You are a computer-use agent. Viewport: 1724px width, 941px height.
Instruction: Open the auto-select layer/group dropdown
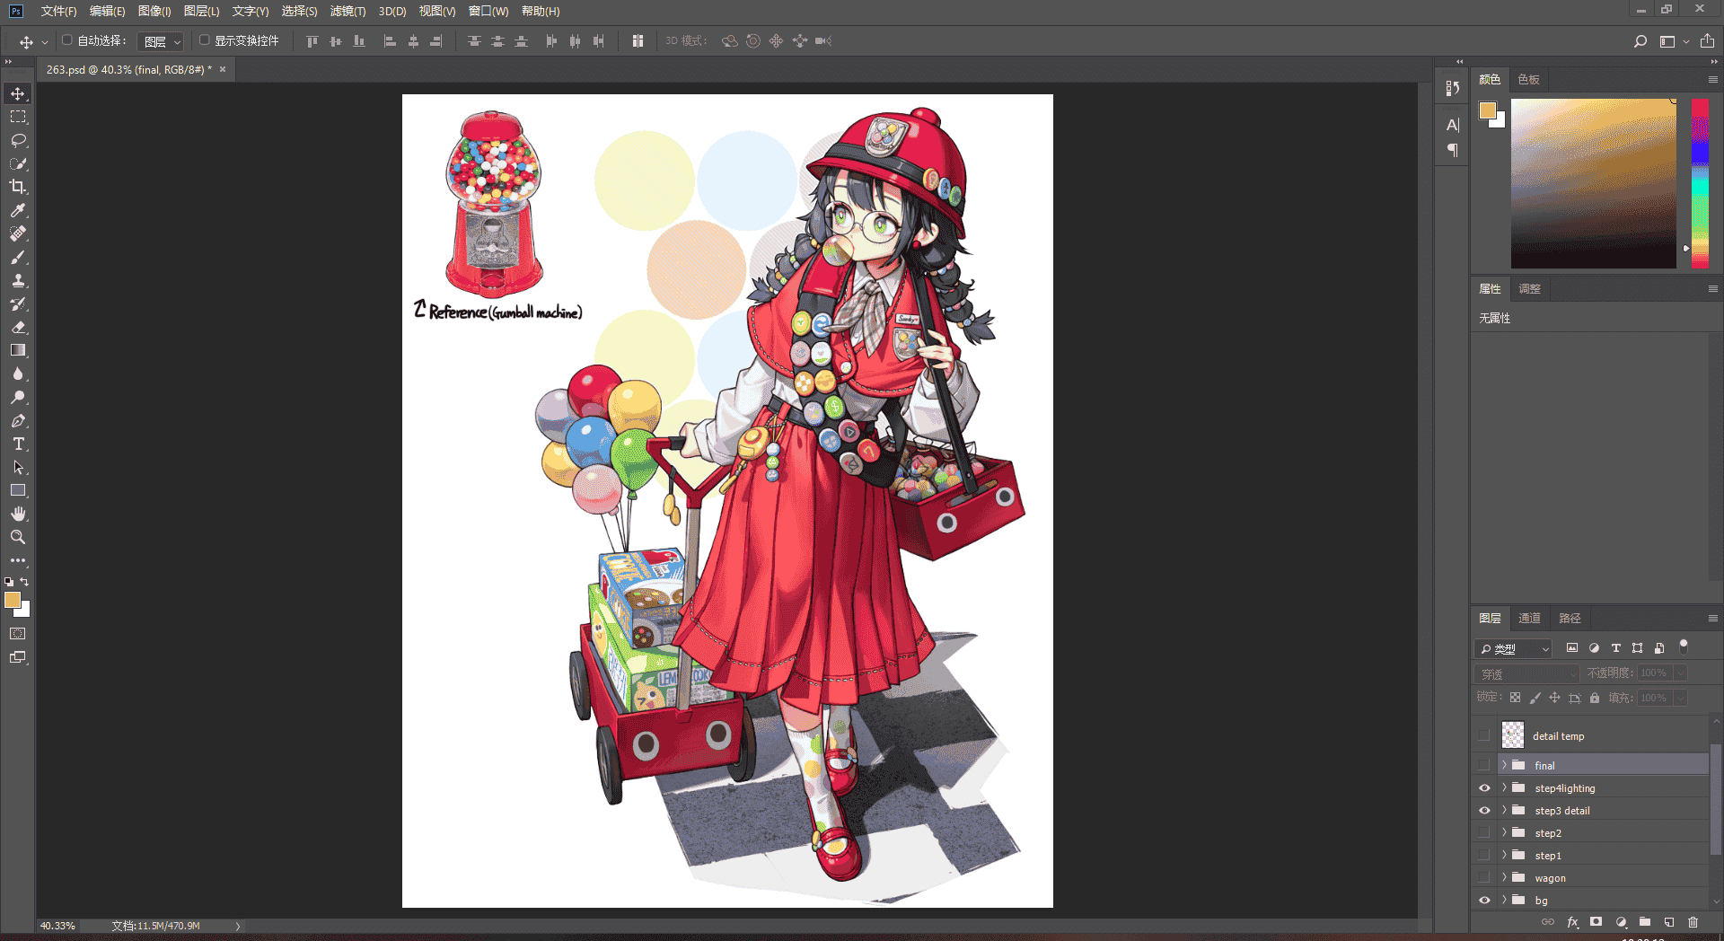(x=161, y=41)
